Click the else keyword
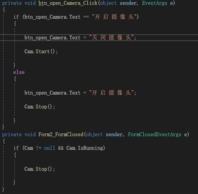 [19, 72]
